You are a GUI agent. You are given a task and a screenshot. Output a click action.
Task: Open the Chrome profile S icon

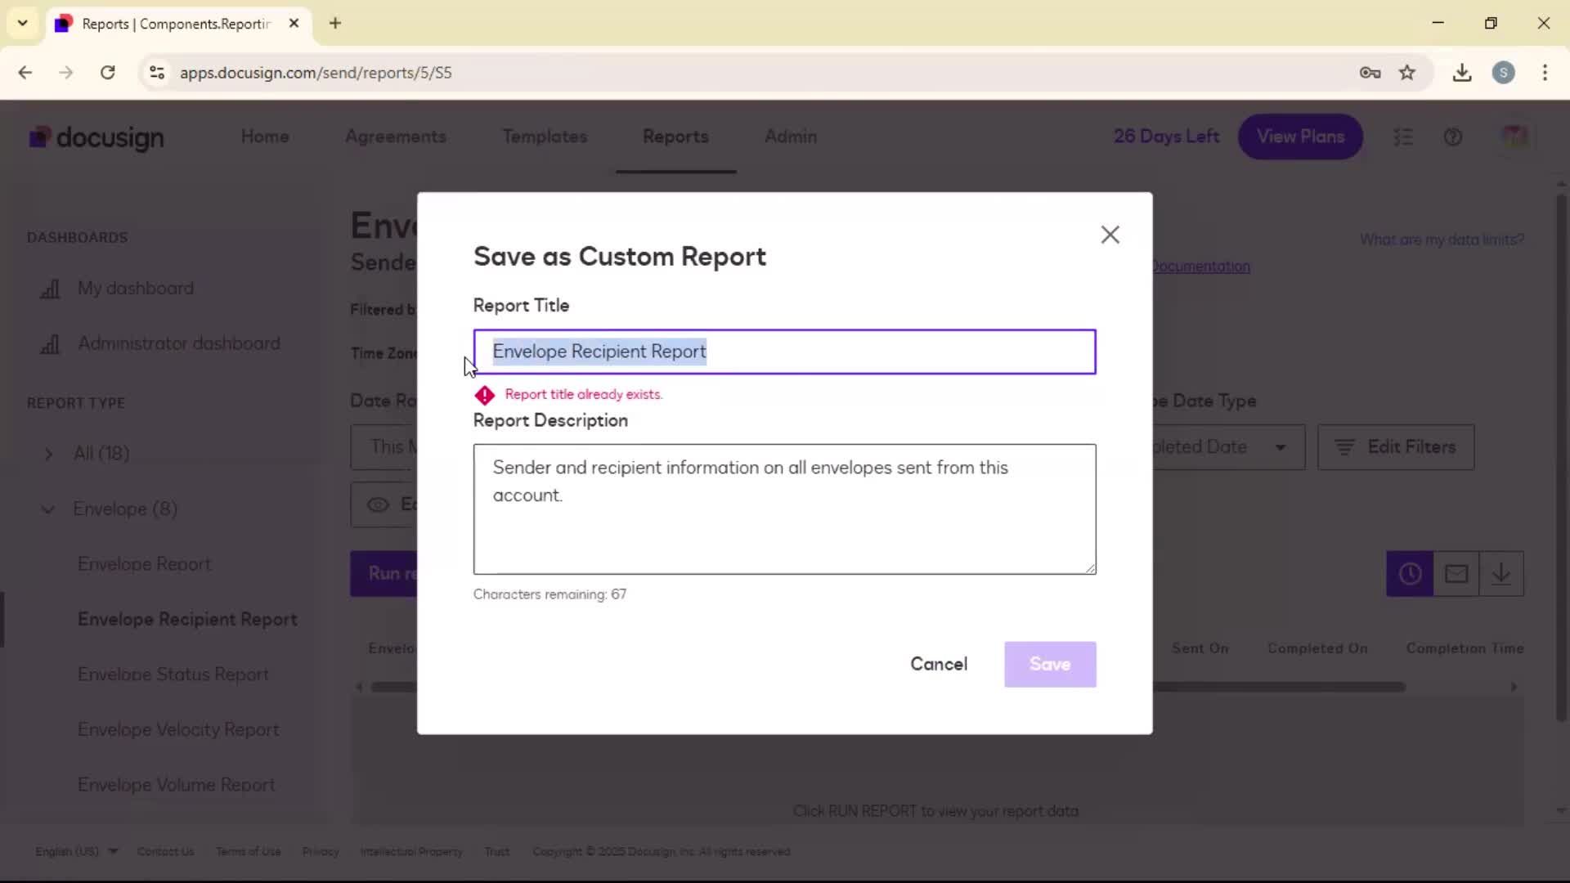(1504, 73)
